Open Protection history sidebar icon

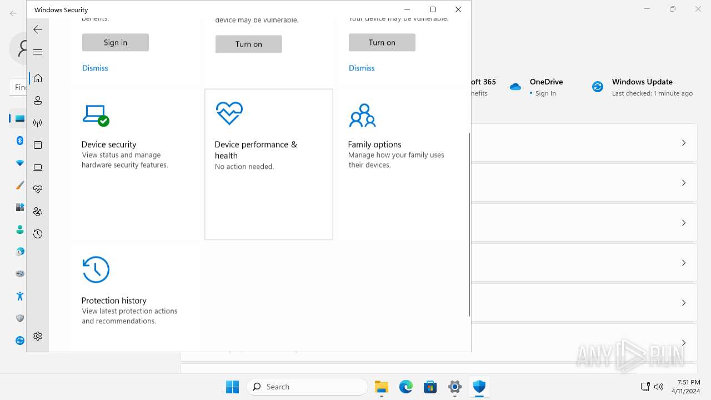click(38, 234)
